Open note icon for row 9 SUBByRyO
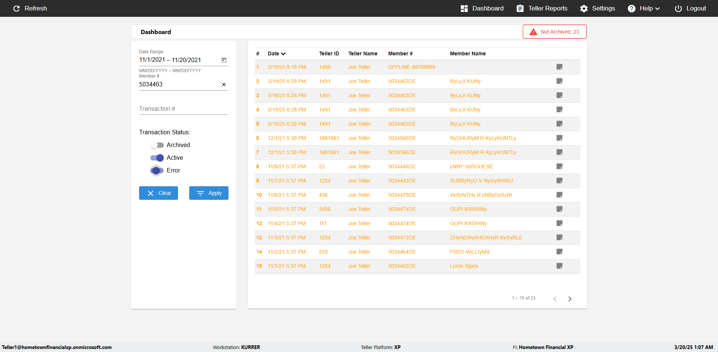Image resolution: width=718 pixels, height=352 pixels. (x=559, y=181)
